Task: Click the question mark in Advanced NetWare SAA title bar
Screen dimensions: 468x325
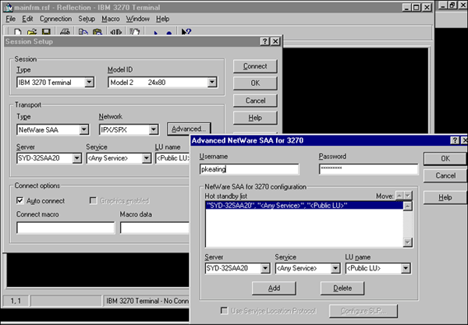Action: pyautogui.click(x=455, y=140)
